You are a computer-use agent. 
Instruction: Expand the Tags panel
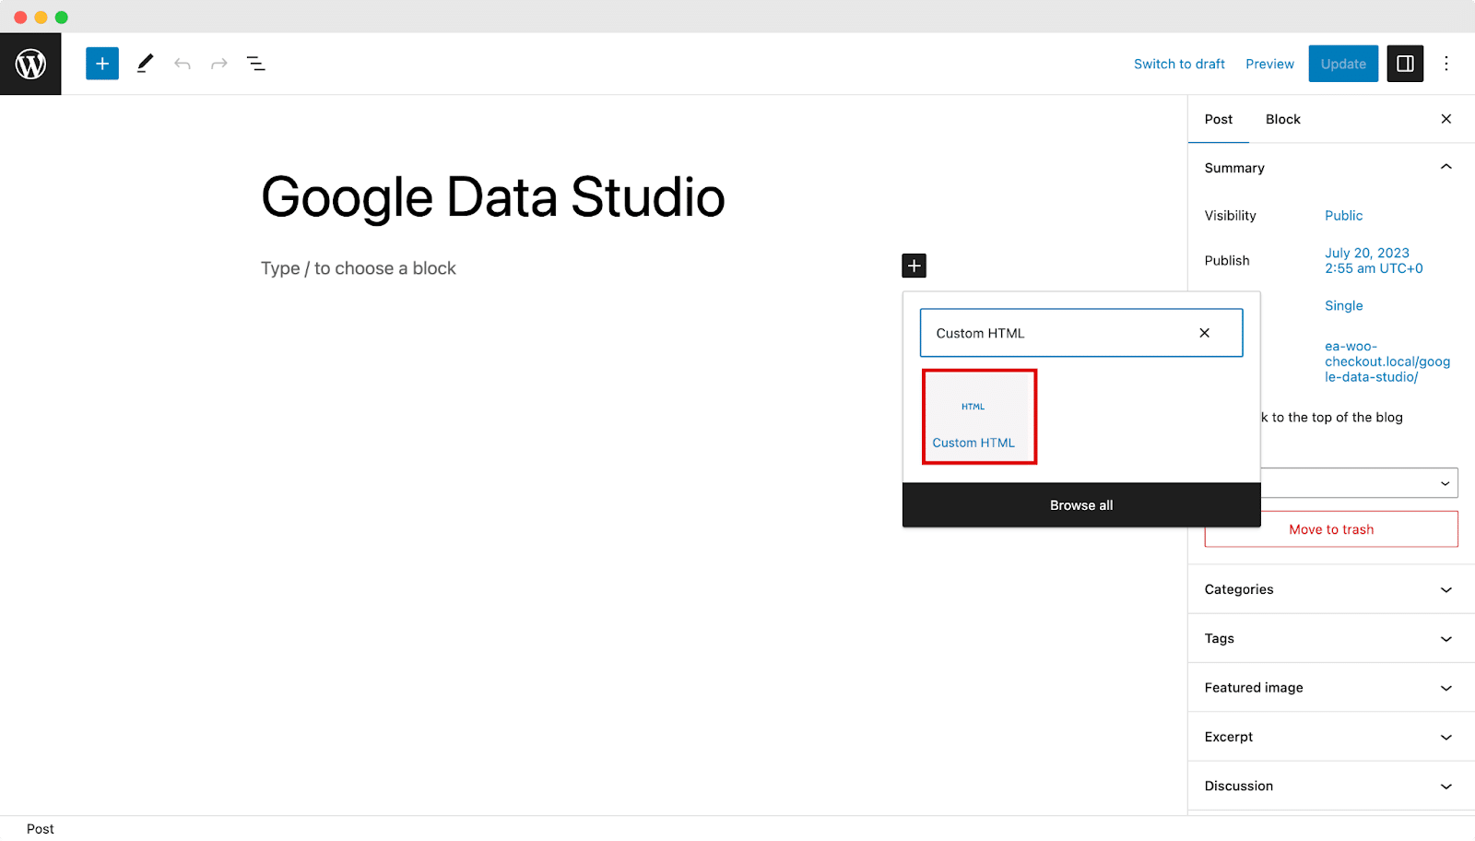1331,638
